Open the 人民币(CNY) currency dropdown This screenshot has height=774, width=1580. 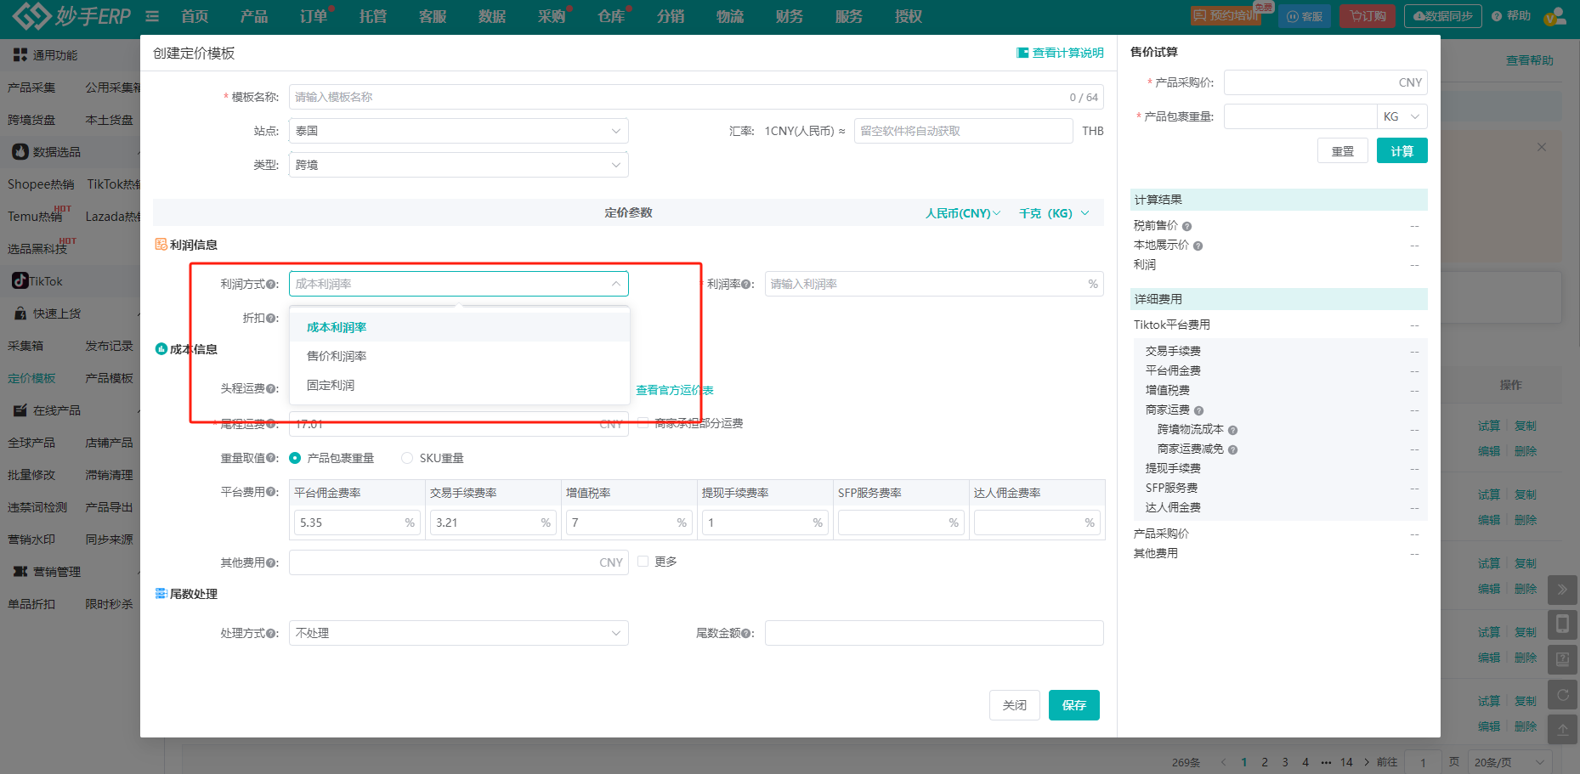click(963, 213)
